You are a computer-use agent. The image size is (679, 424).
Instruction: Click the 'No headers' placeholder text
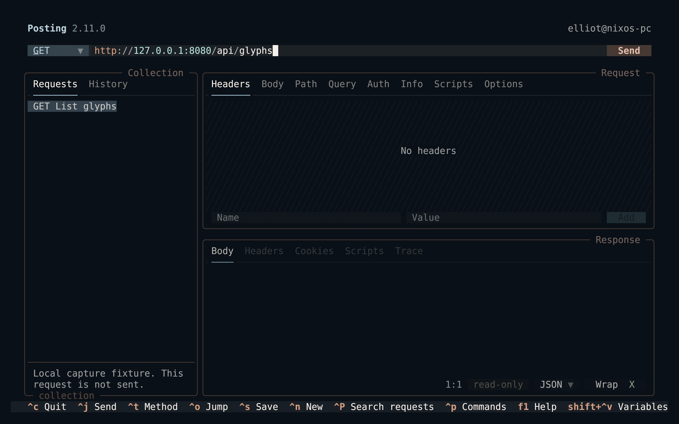click(428, 151)
